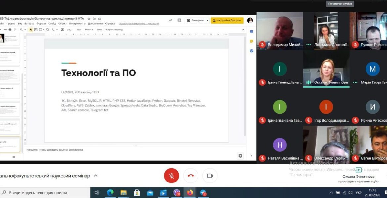The image size is (387, 198).
Task: Open the Вставка menu
Action: tap(29, 24)
